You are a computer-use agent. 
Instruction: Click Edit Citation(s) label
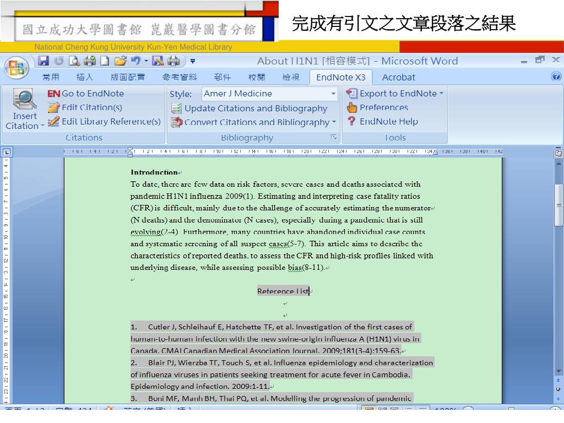(92, 107)
